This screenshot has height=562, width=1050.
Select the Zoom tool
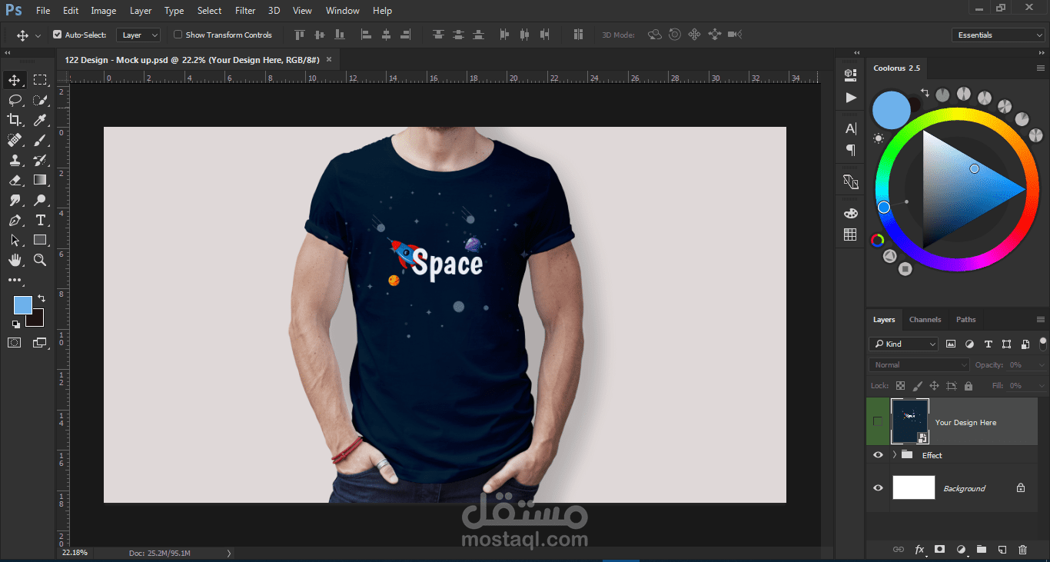pos(40,260)
